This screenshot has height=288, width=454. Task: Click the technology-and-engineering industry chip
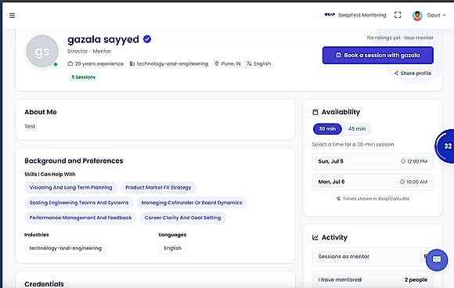click(x=66, y=248)
